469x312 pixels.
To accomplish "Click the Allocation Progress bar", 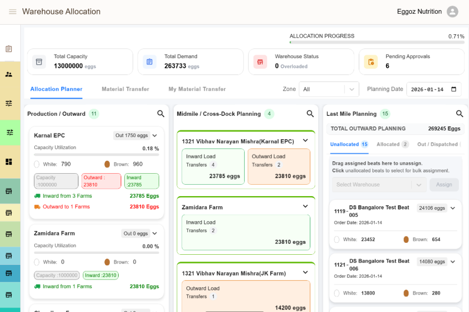I will coord(376,43).
